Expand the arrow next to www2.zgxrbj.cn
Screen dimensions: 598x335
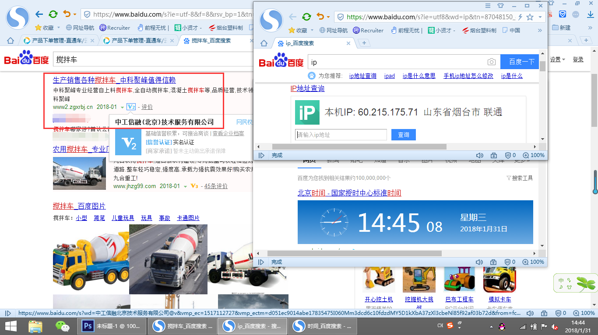click(x=122, y=107)
